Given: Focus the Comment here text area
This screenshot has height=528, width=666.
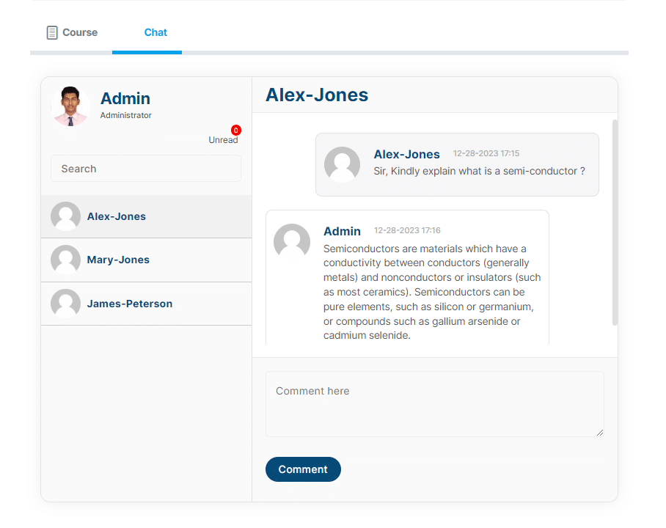Looking at the screenshot, I should (x=434, y=404).
